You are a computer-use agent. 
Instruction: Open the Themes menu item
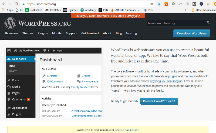(28, 33)
